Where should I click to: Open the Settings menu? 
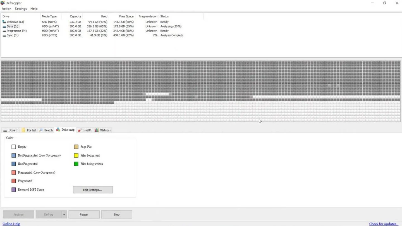pyautogui.click(x=21, y=9)
